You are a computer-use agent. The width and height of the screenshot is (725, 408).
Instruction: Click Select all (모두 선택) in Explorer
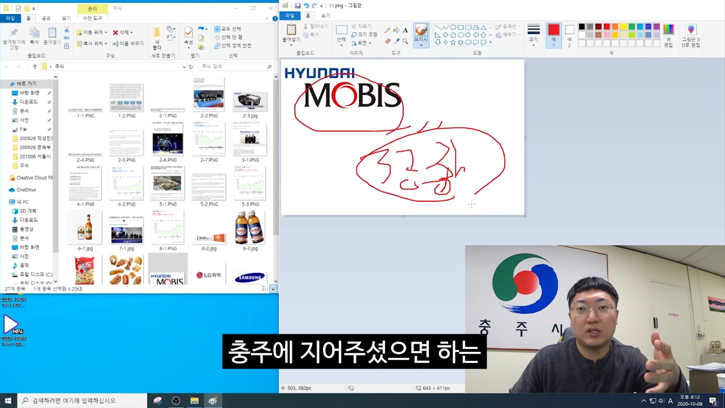(228, 29)
